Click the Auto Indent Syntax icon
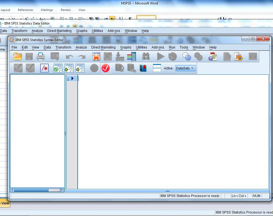Image resolution: width=273 pixels, height=216 pixels. click(x=58, y=68)
